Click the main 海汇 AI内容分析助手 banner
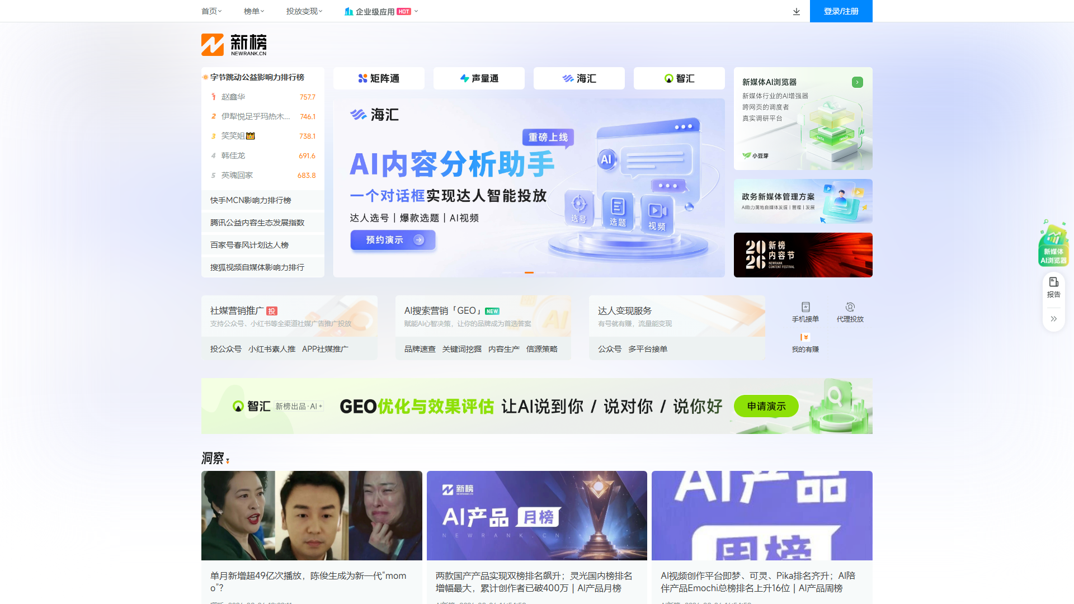Viewport: 1074px width, 604px height. (x=529, y=188)
